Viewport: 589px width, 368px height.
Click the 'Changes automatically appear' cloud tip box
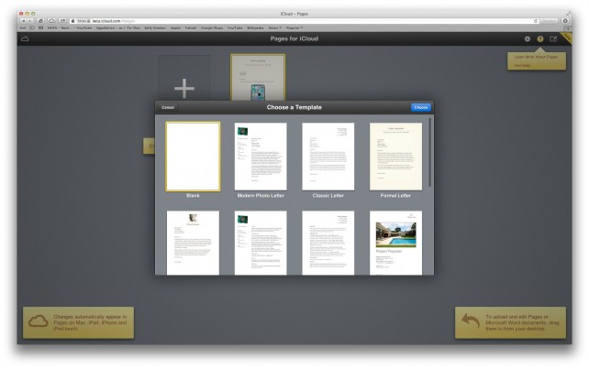click(78, 322)
